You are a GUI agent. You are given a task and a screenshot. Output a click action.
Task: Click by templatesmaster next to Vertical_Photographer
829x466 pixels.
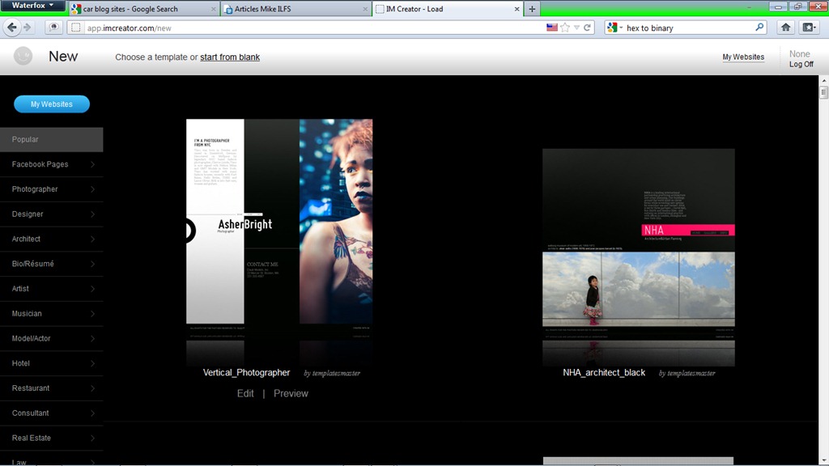coord(332,373)
